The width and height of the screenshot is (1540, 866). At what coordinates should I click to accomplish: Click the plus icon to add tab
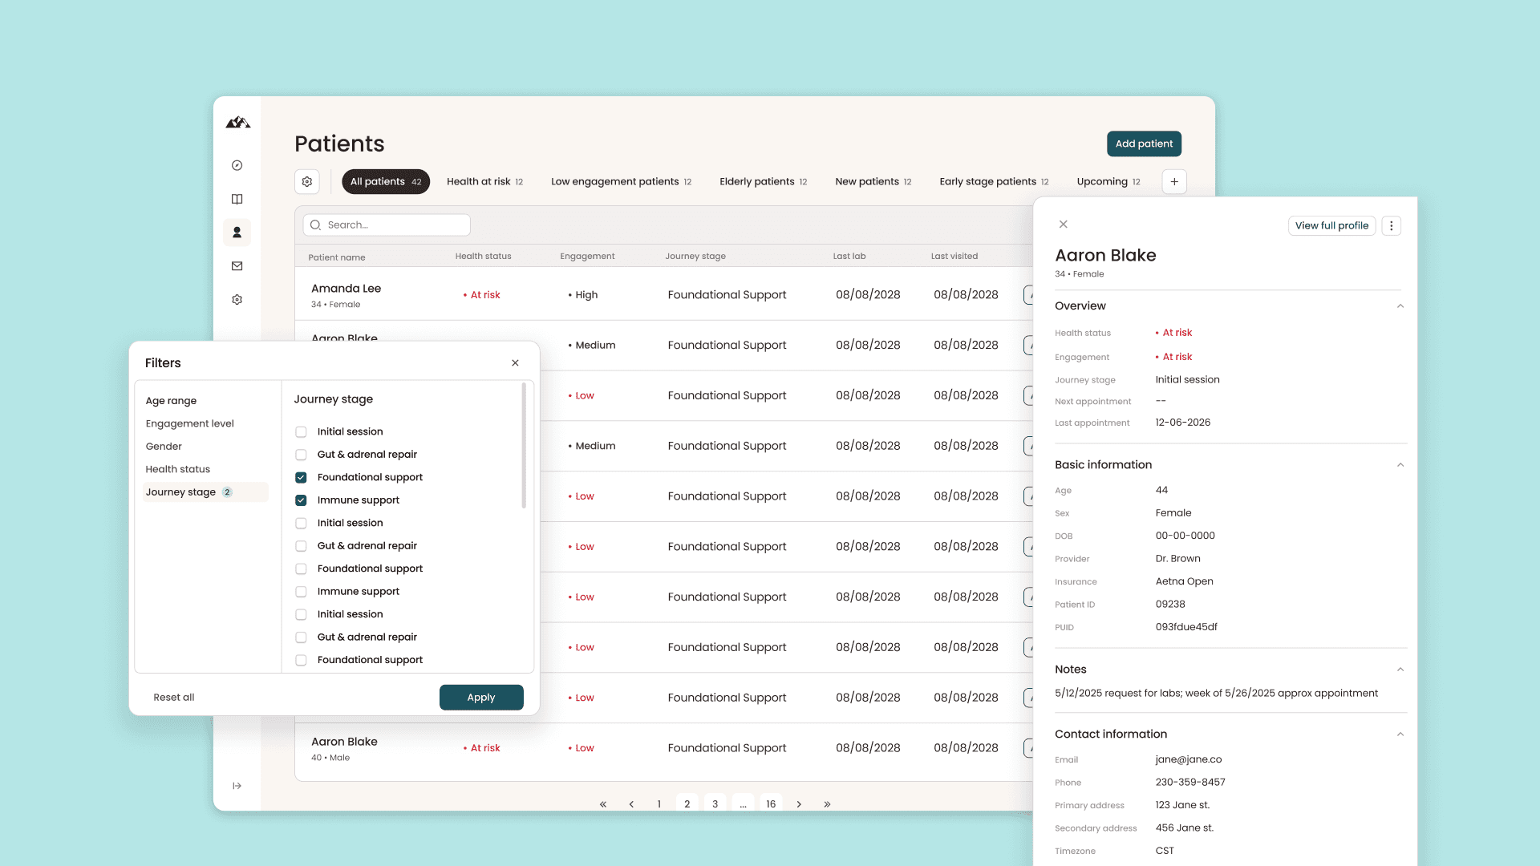click(x=1174, y=182)
